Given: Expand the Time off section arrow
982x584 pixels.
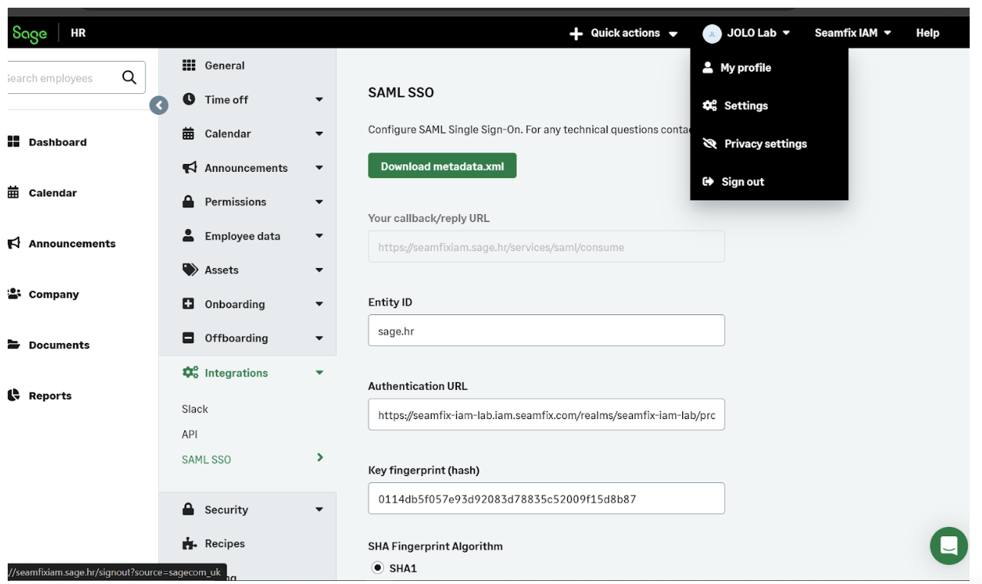Looking at the screenshot, I should click(x=319, y=99).
